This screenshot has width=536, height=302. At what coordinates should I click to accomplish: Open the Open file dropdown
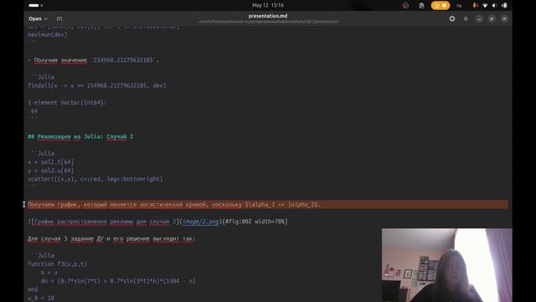click(x=38, y=18)
